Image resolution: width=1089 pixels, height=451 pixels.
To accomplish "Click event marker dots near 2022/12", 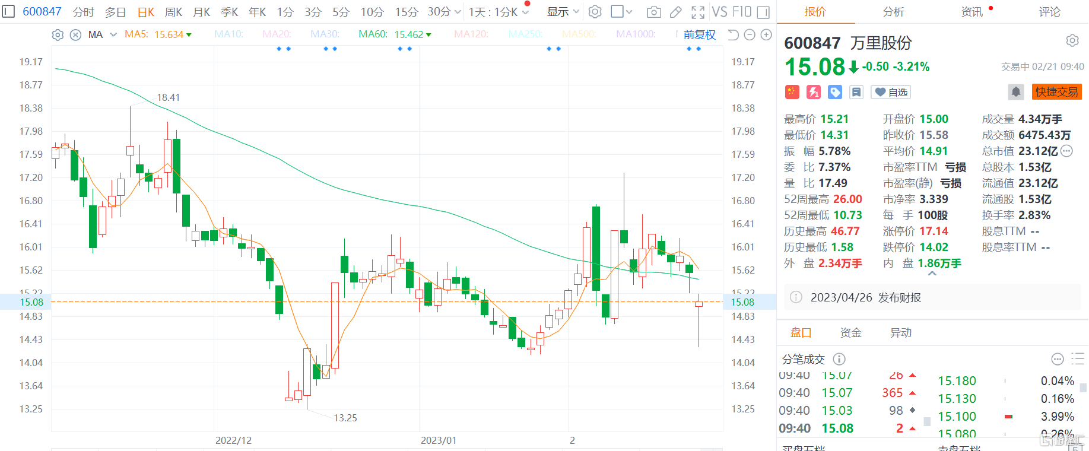I will (284, 49).
